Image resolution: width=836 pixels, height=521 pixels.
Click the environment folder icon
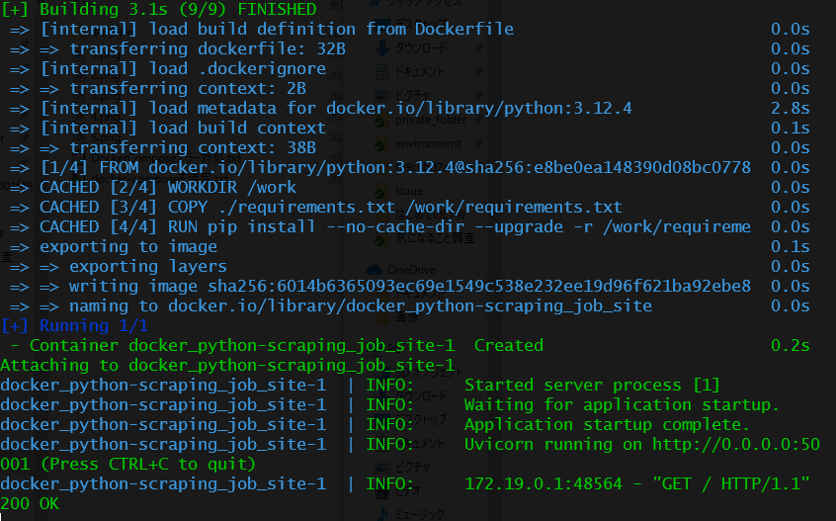(x=380, y=144)
